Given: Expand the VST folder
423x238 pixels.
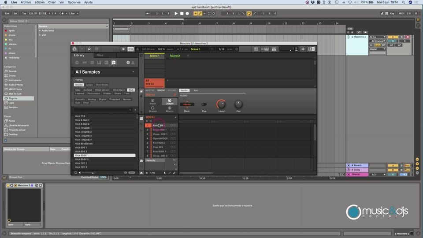Looking at the screenshot, I should 40,35.
